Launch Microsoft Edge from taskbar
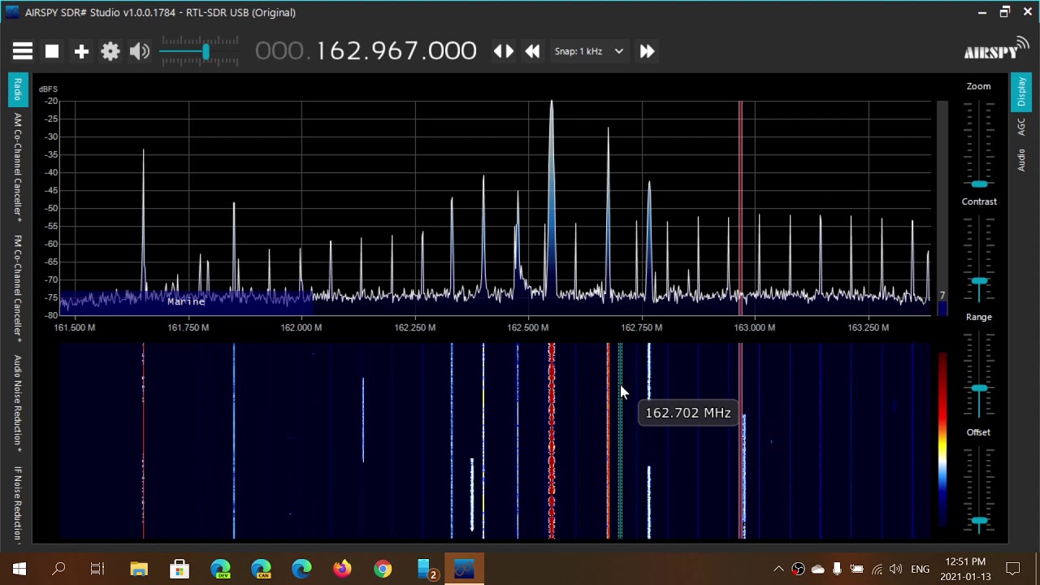The width and height of the screenshot is (1040, 585). click(301, 569)
